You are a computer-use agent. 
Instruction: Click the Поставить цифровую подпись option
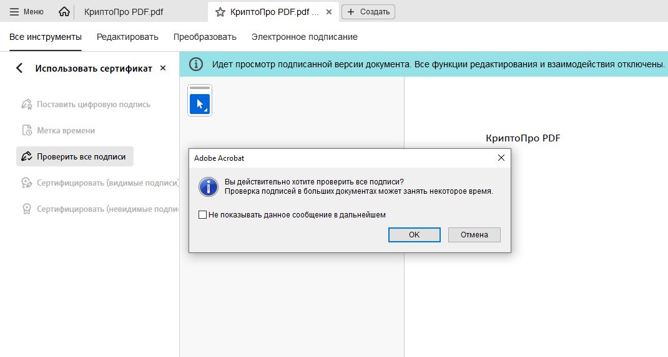[93, 105]
